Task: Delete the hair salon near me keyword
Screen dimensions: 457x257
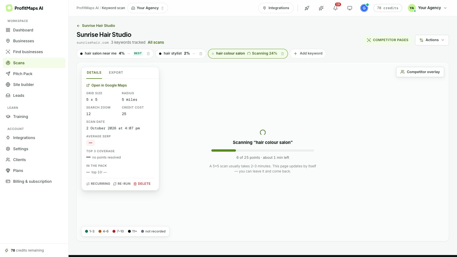Action: tap(148, 54)
